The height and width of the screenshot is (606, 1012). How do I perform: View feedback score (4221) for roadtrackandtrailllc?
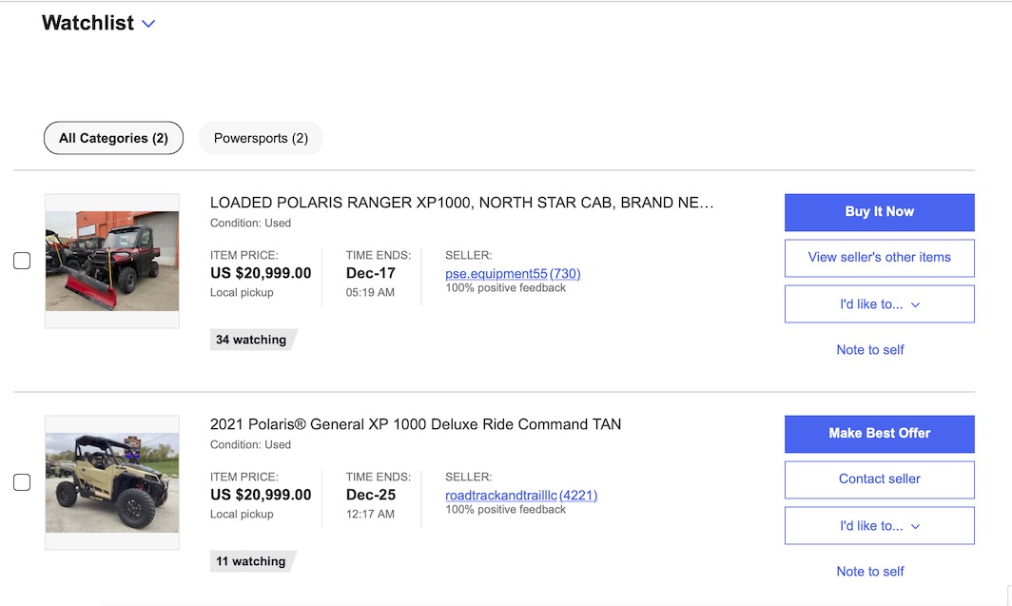coord(578,495)
